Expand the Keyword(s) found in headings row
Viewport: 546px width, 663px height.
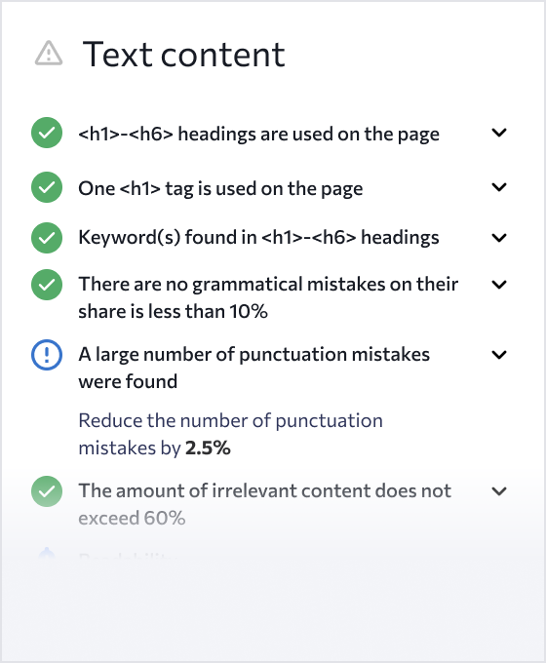pos(499,238)
